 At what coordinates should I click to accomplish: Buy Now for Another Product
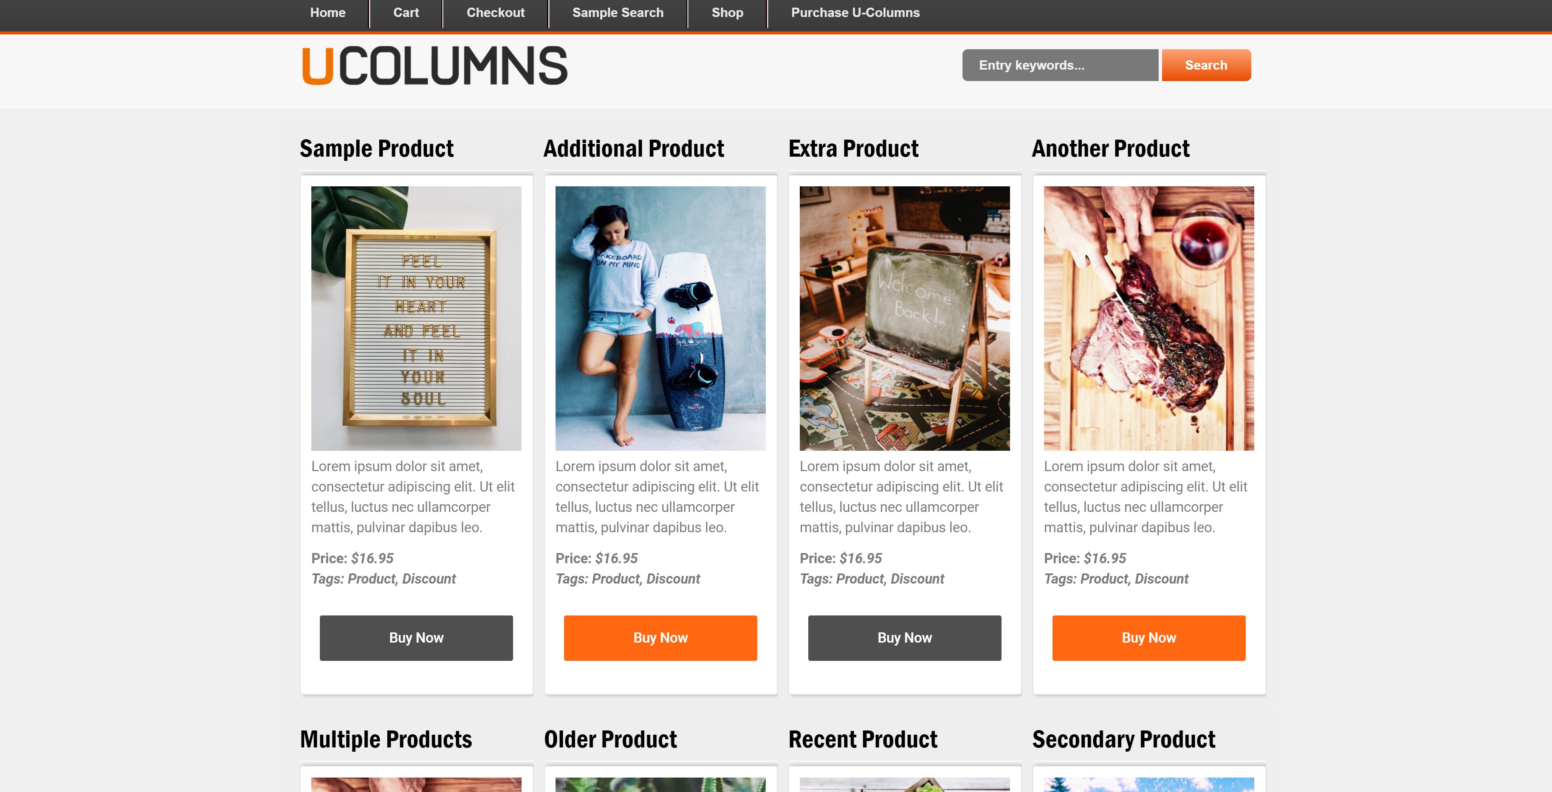click(x=1148, y=638)
